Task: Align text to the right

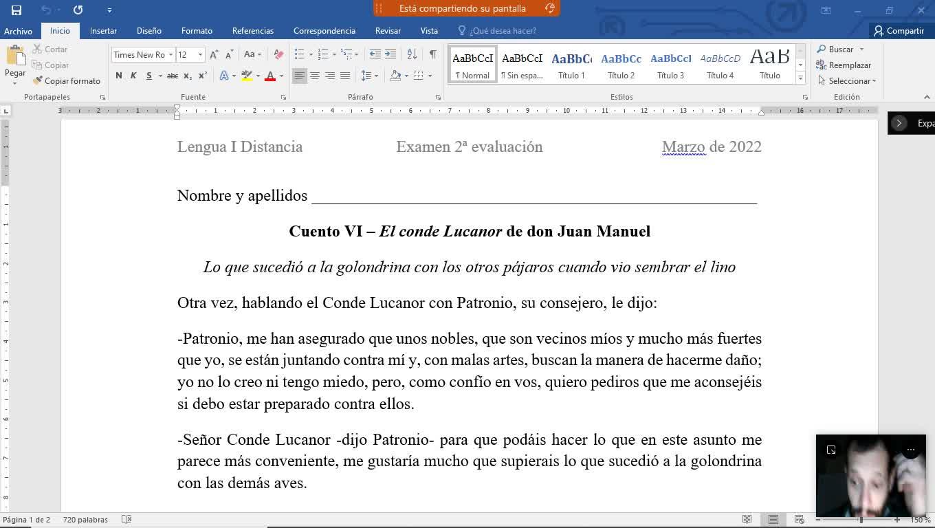Action: pos(330,76)
